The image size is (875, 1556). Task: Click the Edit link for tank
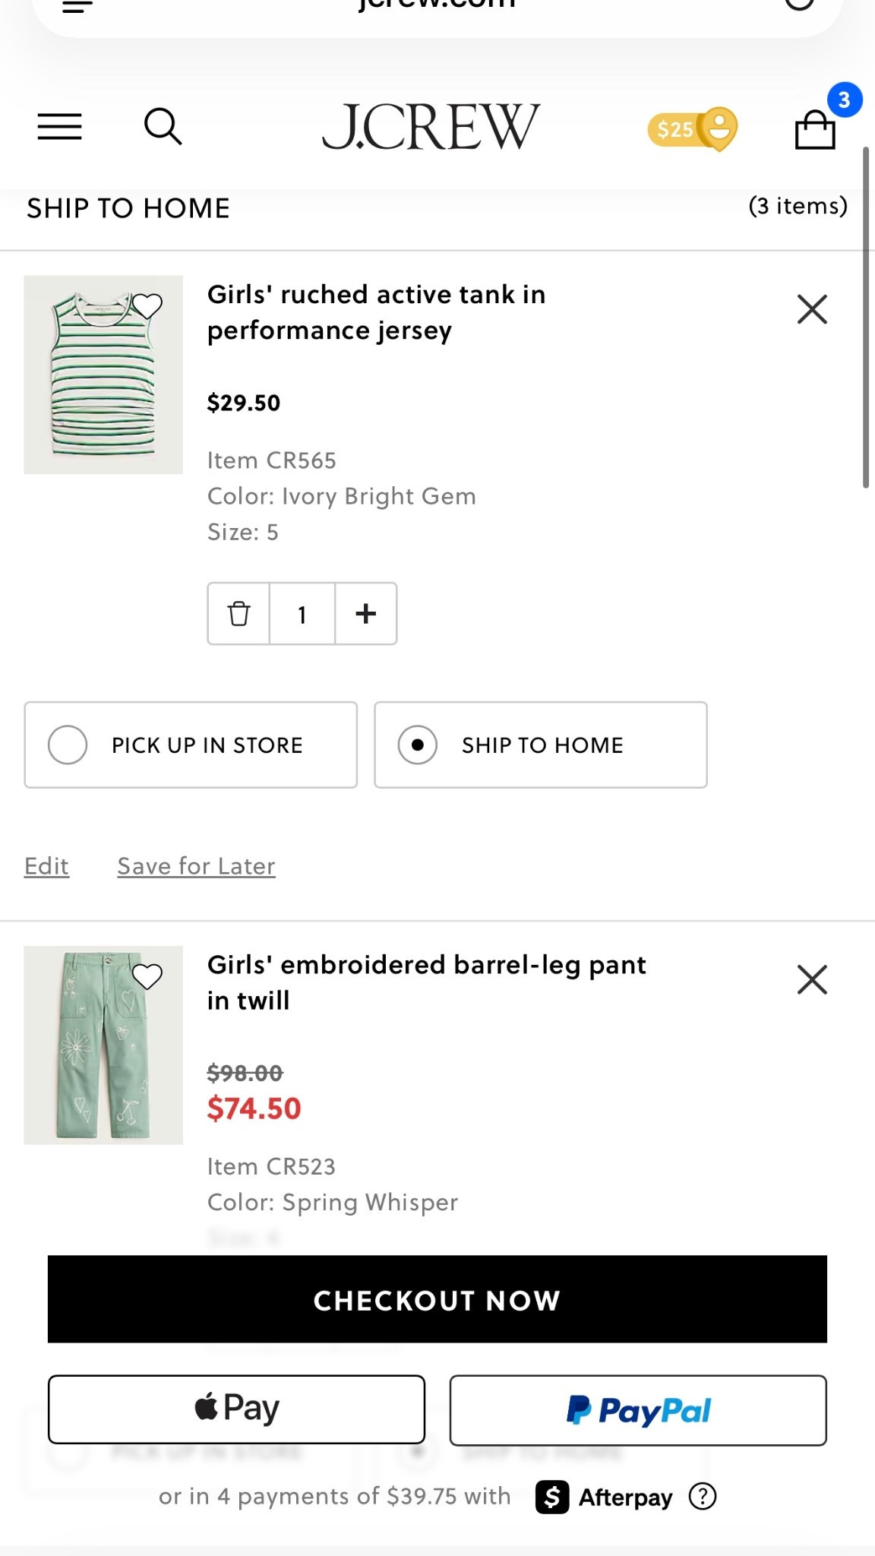(x=46, y=866)
